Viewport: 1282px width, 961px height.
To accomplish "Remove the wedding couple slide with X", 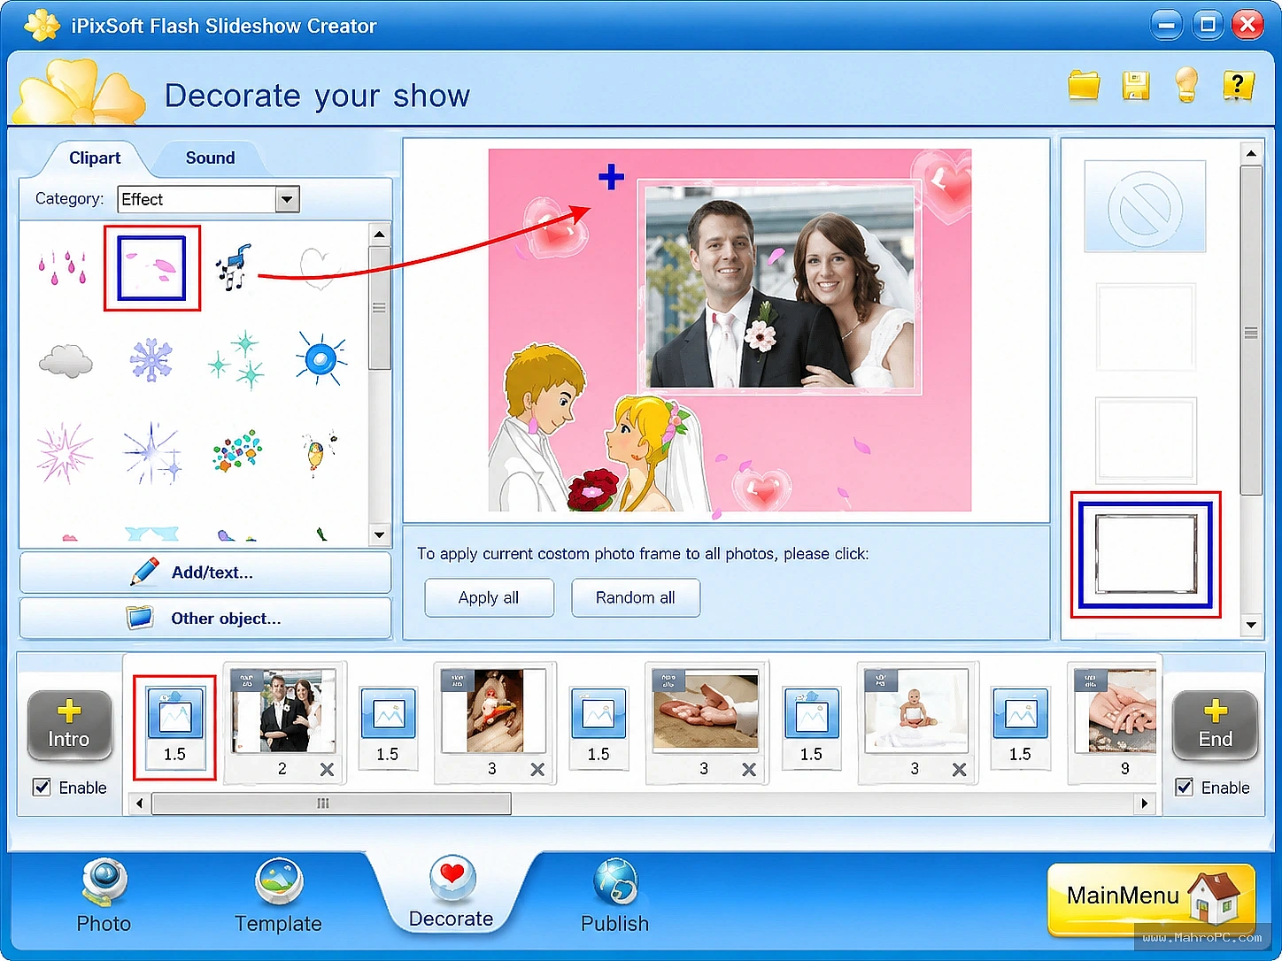I will (327, 769).
